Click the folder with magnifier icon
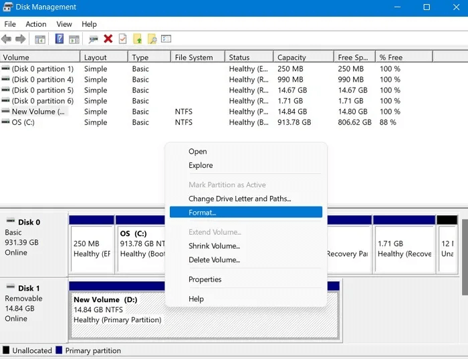Image resolution: width=468 pixels, height=359 pixels. 152,39
